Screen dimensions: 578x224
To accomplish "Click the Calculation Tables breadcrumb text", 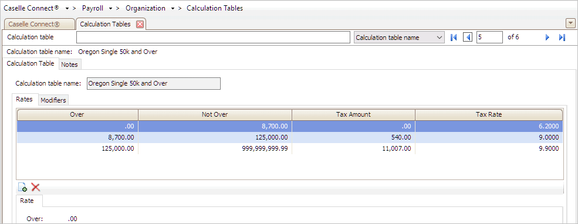I will [x=215, y=8].
